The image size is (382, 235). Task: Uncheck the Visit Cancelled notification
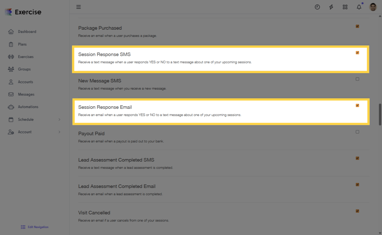coord(357,211)
